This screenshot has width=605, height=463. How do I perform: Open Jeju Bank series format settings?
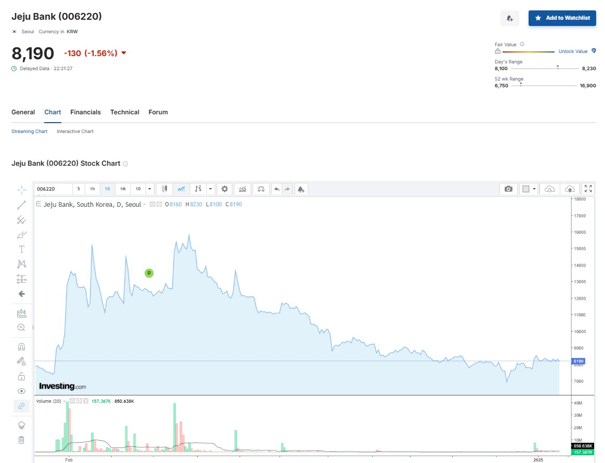pos(159,205)
